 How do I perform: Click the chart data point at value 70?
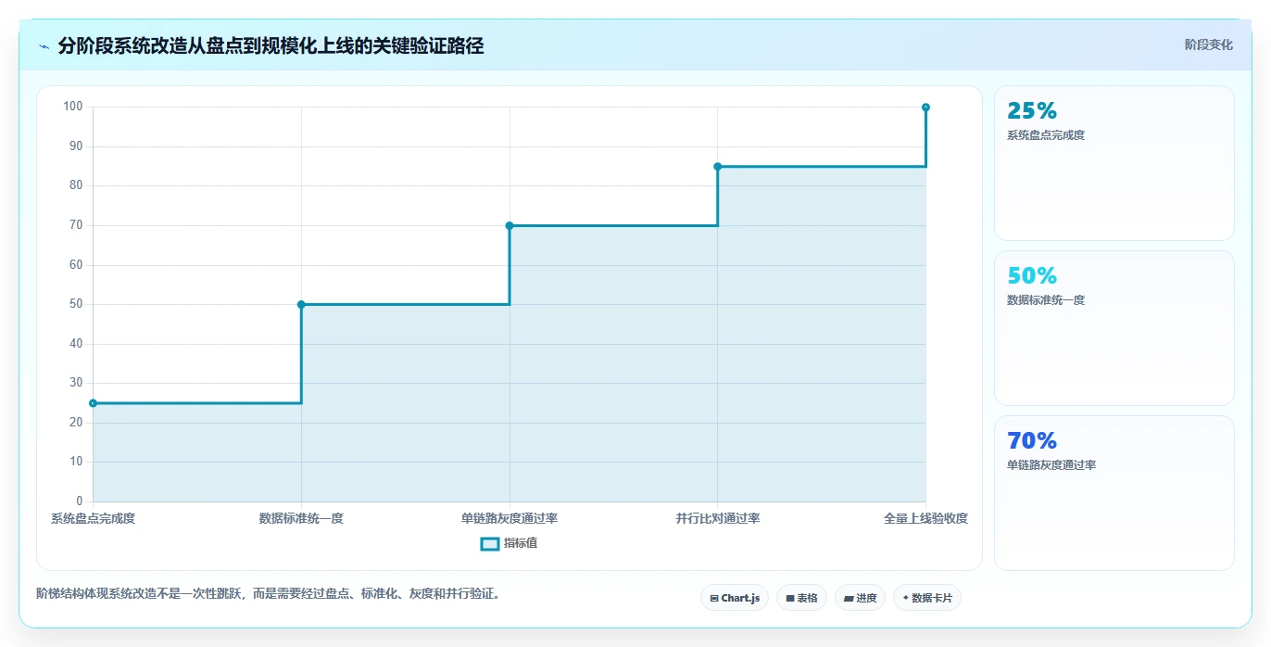point(510,225)
